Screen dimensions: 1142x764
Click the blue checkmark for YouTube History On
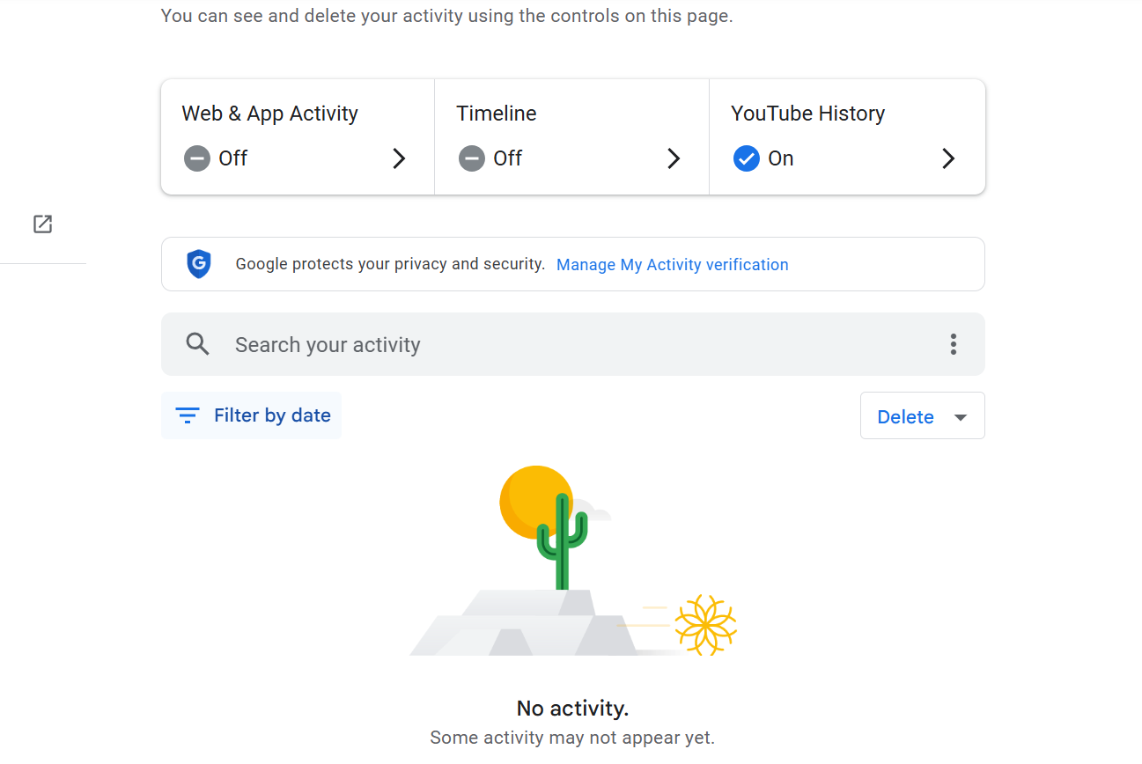coord(746,158)
